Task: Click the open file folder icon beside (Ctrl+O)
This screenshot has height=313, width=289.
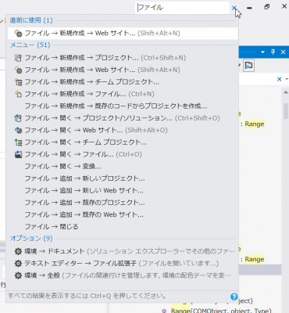Action: click(18, 155)
